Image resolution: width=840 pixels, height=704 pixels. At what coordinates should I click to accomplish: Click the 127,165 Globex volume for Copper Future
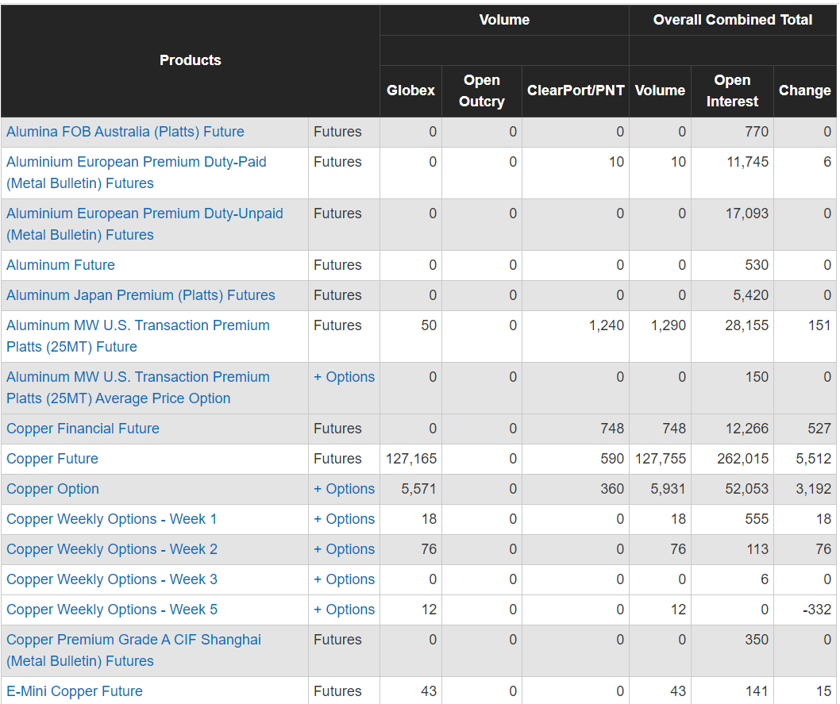click(x=411, y=459)
